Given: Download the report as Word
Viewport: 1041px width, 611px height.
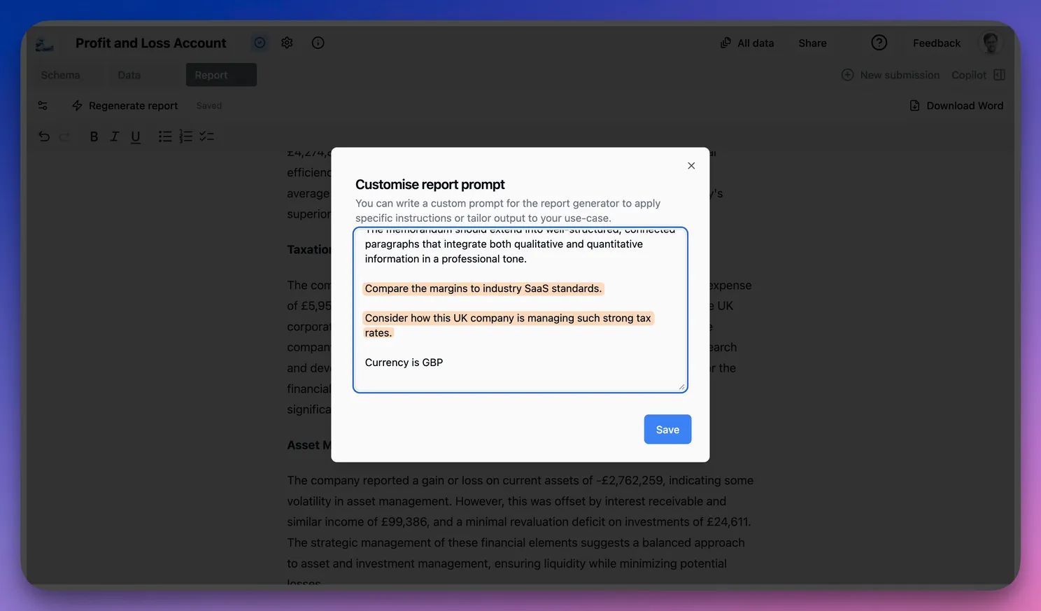Looking at the screenshot, I should [x=956, y=106].
